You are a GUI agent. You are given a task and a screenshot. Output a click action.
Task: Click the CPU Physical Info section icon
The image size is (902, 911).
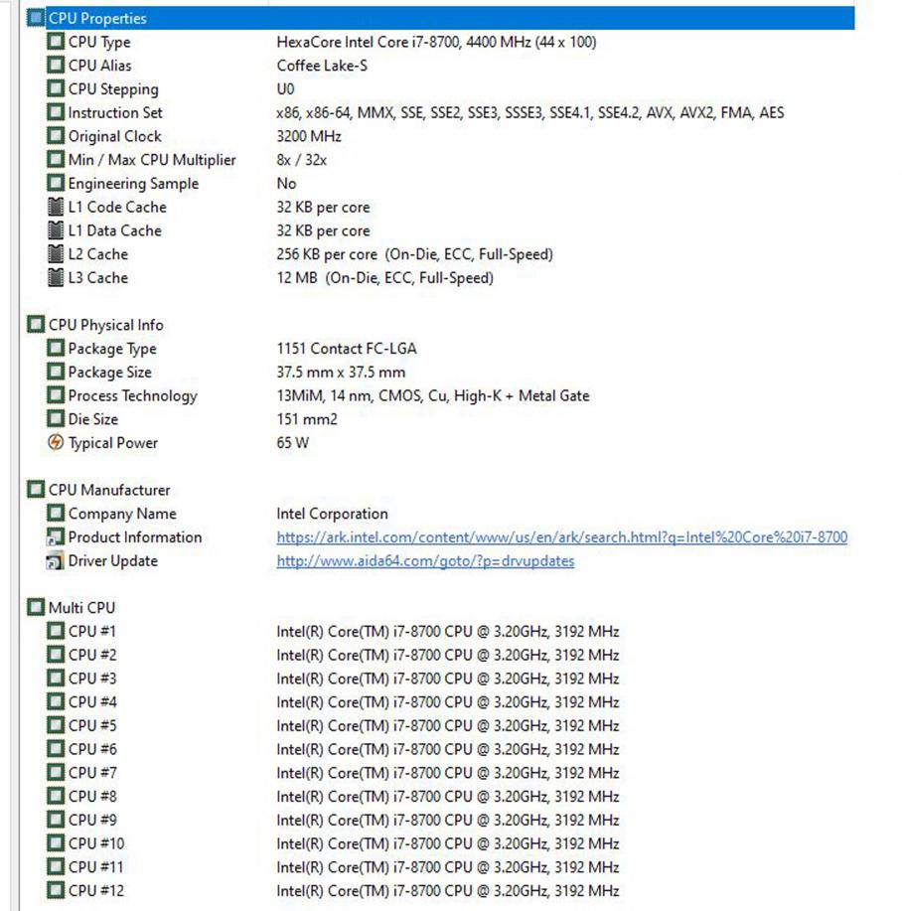click(36, 325)
